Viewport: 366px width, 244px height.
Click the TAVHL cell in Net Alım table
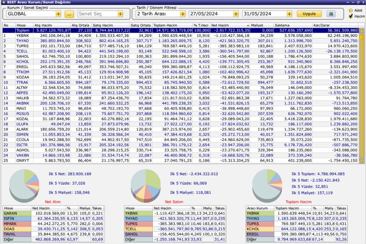[17, 234]
